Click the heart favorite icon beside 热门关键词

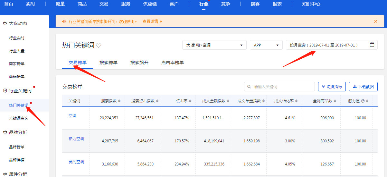[99, 46]
